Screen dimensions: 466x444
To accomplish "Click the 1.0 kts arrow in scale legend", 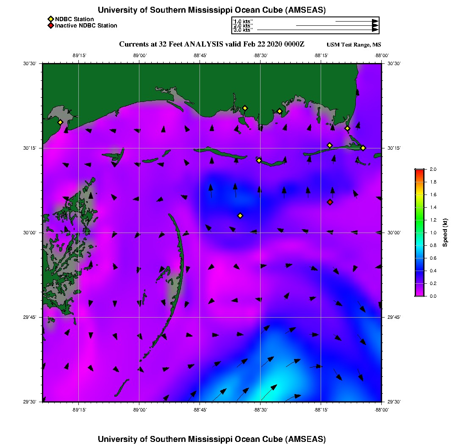I will click(x=356, y=21).
